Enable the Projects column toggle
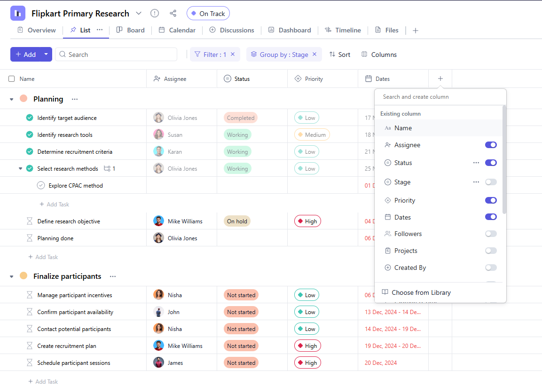Viewport: 542px width, 386px height. pyautogui.click(x=491, y=251)
